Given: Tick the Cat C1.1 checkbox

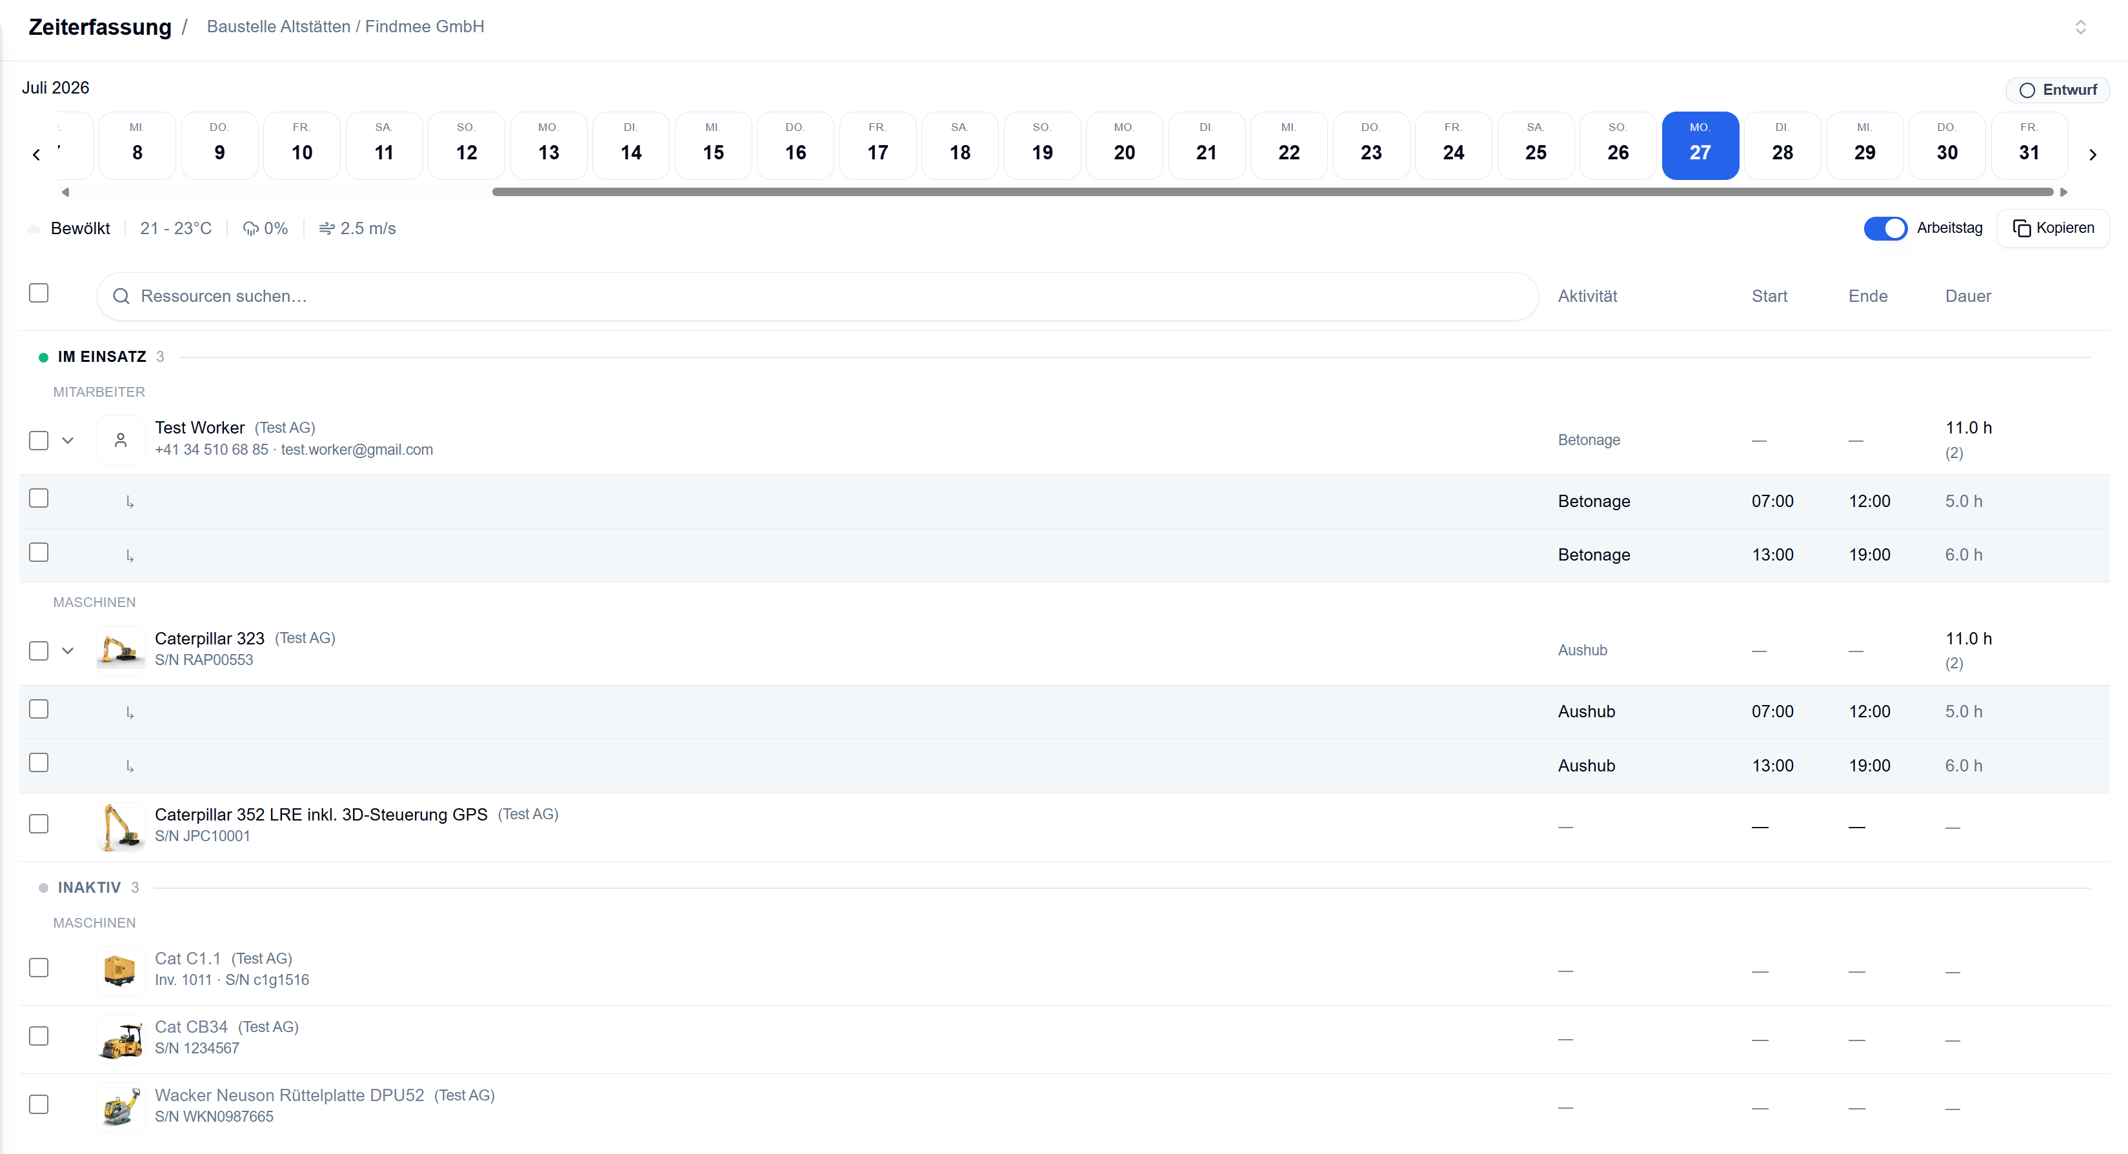Looking at the screenshot, I should click(x=39, y=968).
